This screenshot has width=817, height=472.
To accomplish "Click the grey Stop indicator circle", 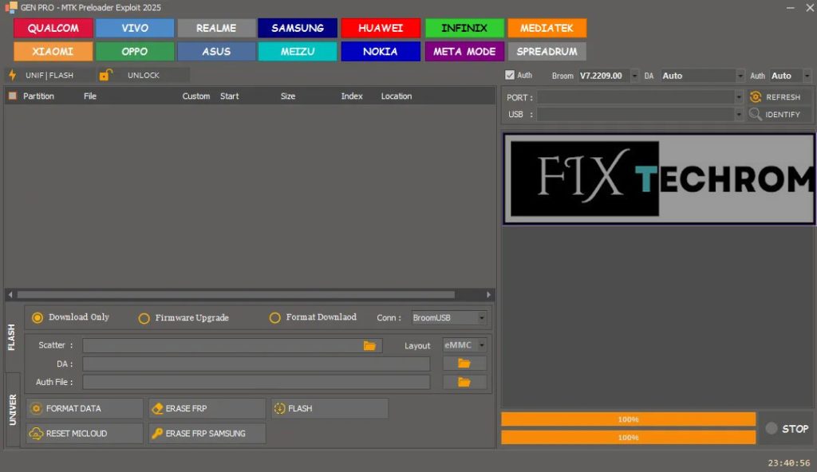I will [772, 428].
